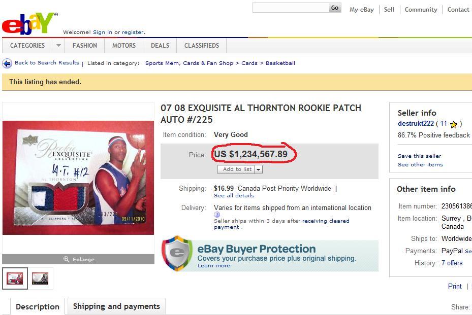
Task: Open seller destrukt222 profile link
Action: point(416,124)
